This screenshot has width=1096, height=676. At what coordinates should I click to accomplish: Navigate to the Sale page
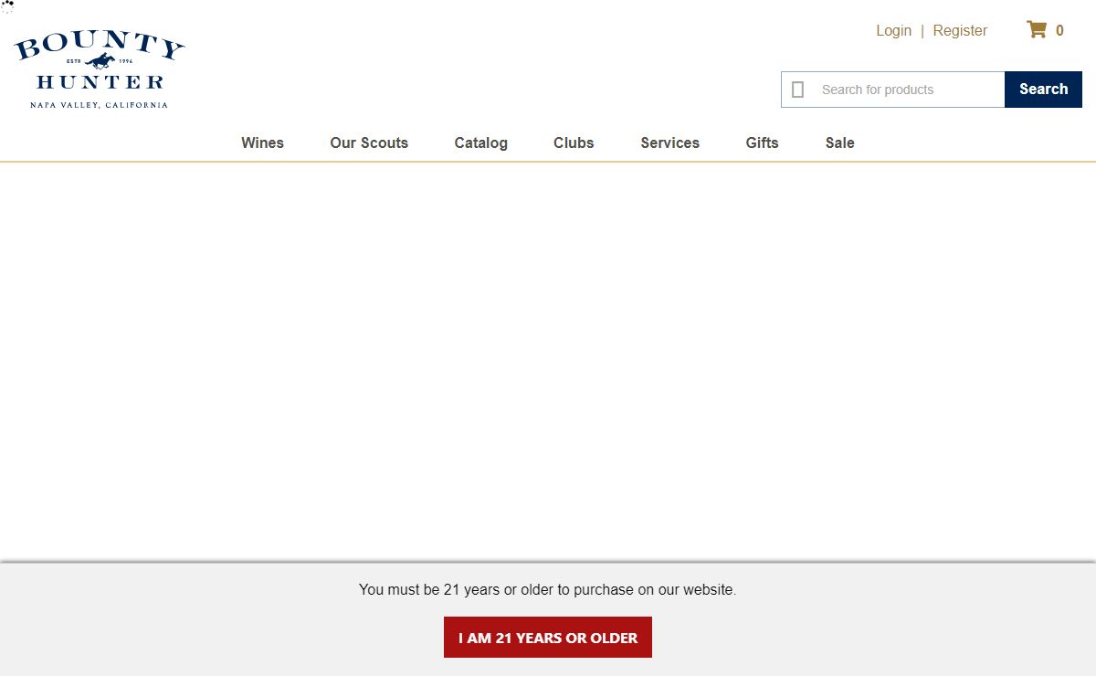click(x=839, y=143)
